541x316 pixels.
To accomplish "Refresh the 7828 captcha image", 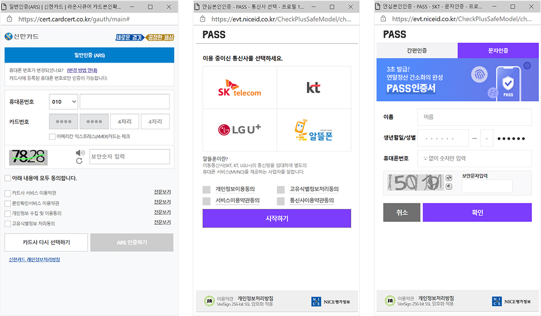I will click(79, 161).
